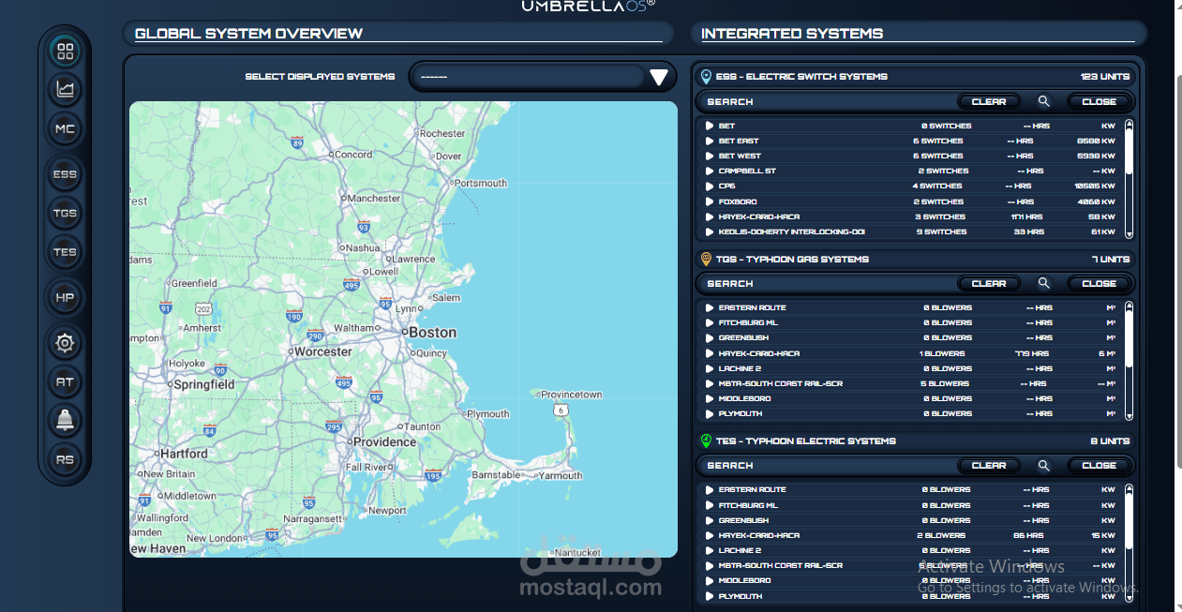Click the magnifier icon in the ESS search bar

point(1043,101)
